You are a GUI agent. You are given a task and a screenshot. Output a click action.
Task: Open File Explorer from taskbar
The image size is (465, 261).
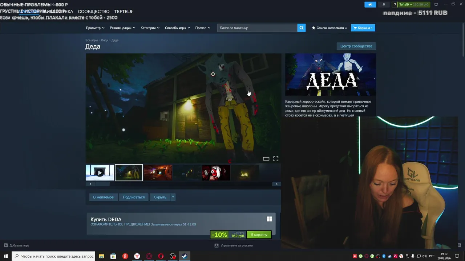click(101, 256)
